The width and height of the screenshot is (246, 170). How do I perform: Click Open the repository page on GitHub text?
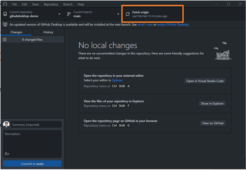point(121,121)
